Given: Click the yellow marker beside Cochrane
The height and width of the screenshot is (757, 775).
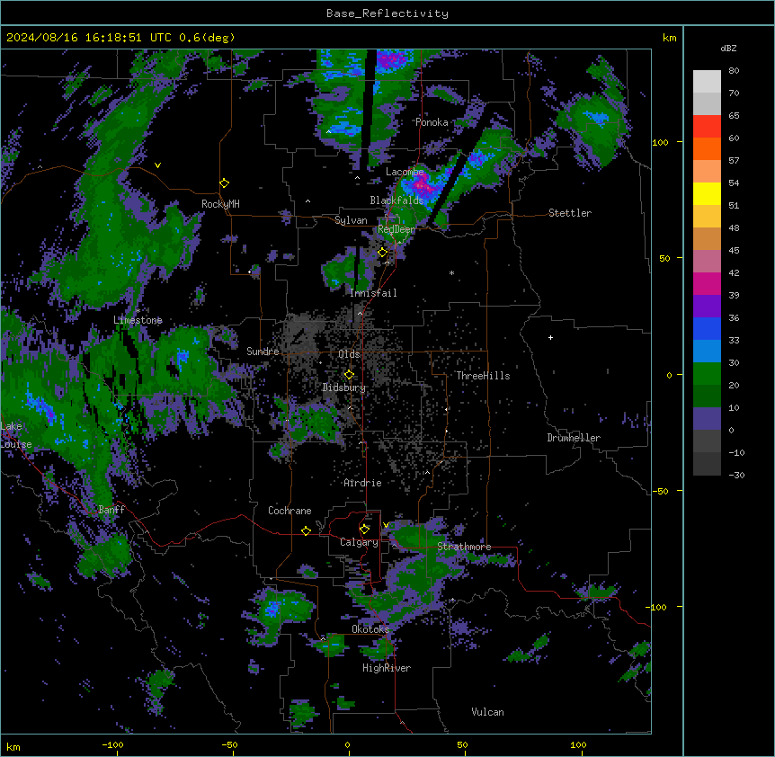Looking at the screenshot, I should coord(306,530).
